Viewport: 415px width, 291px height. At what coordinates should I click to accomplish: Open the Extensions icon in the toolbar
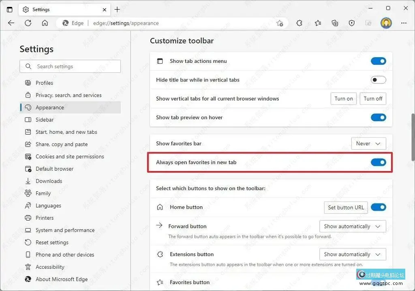[x=299, y=23]
